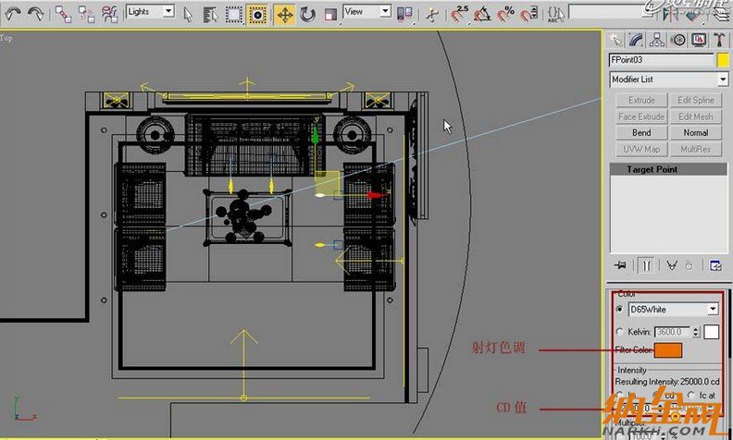Click the Pin Stack icon
733x440 pixels.
coord(619,265)
